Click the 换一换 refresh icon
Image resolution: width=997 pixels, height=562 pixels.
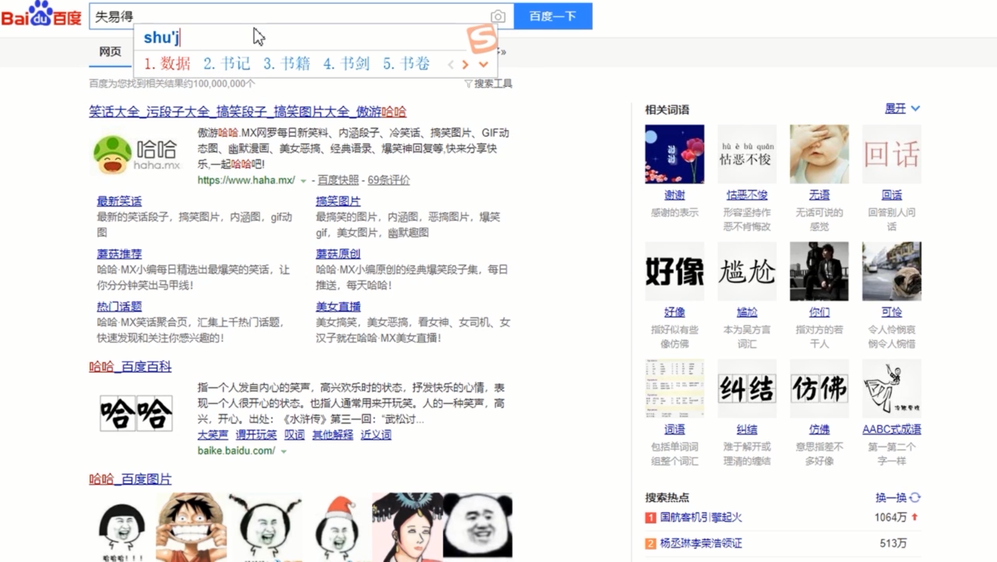[913, 497]
